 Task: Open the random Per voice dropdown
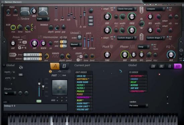[139, 106]
